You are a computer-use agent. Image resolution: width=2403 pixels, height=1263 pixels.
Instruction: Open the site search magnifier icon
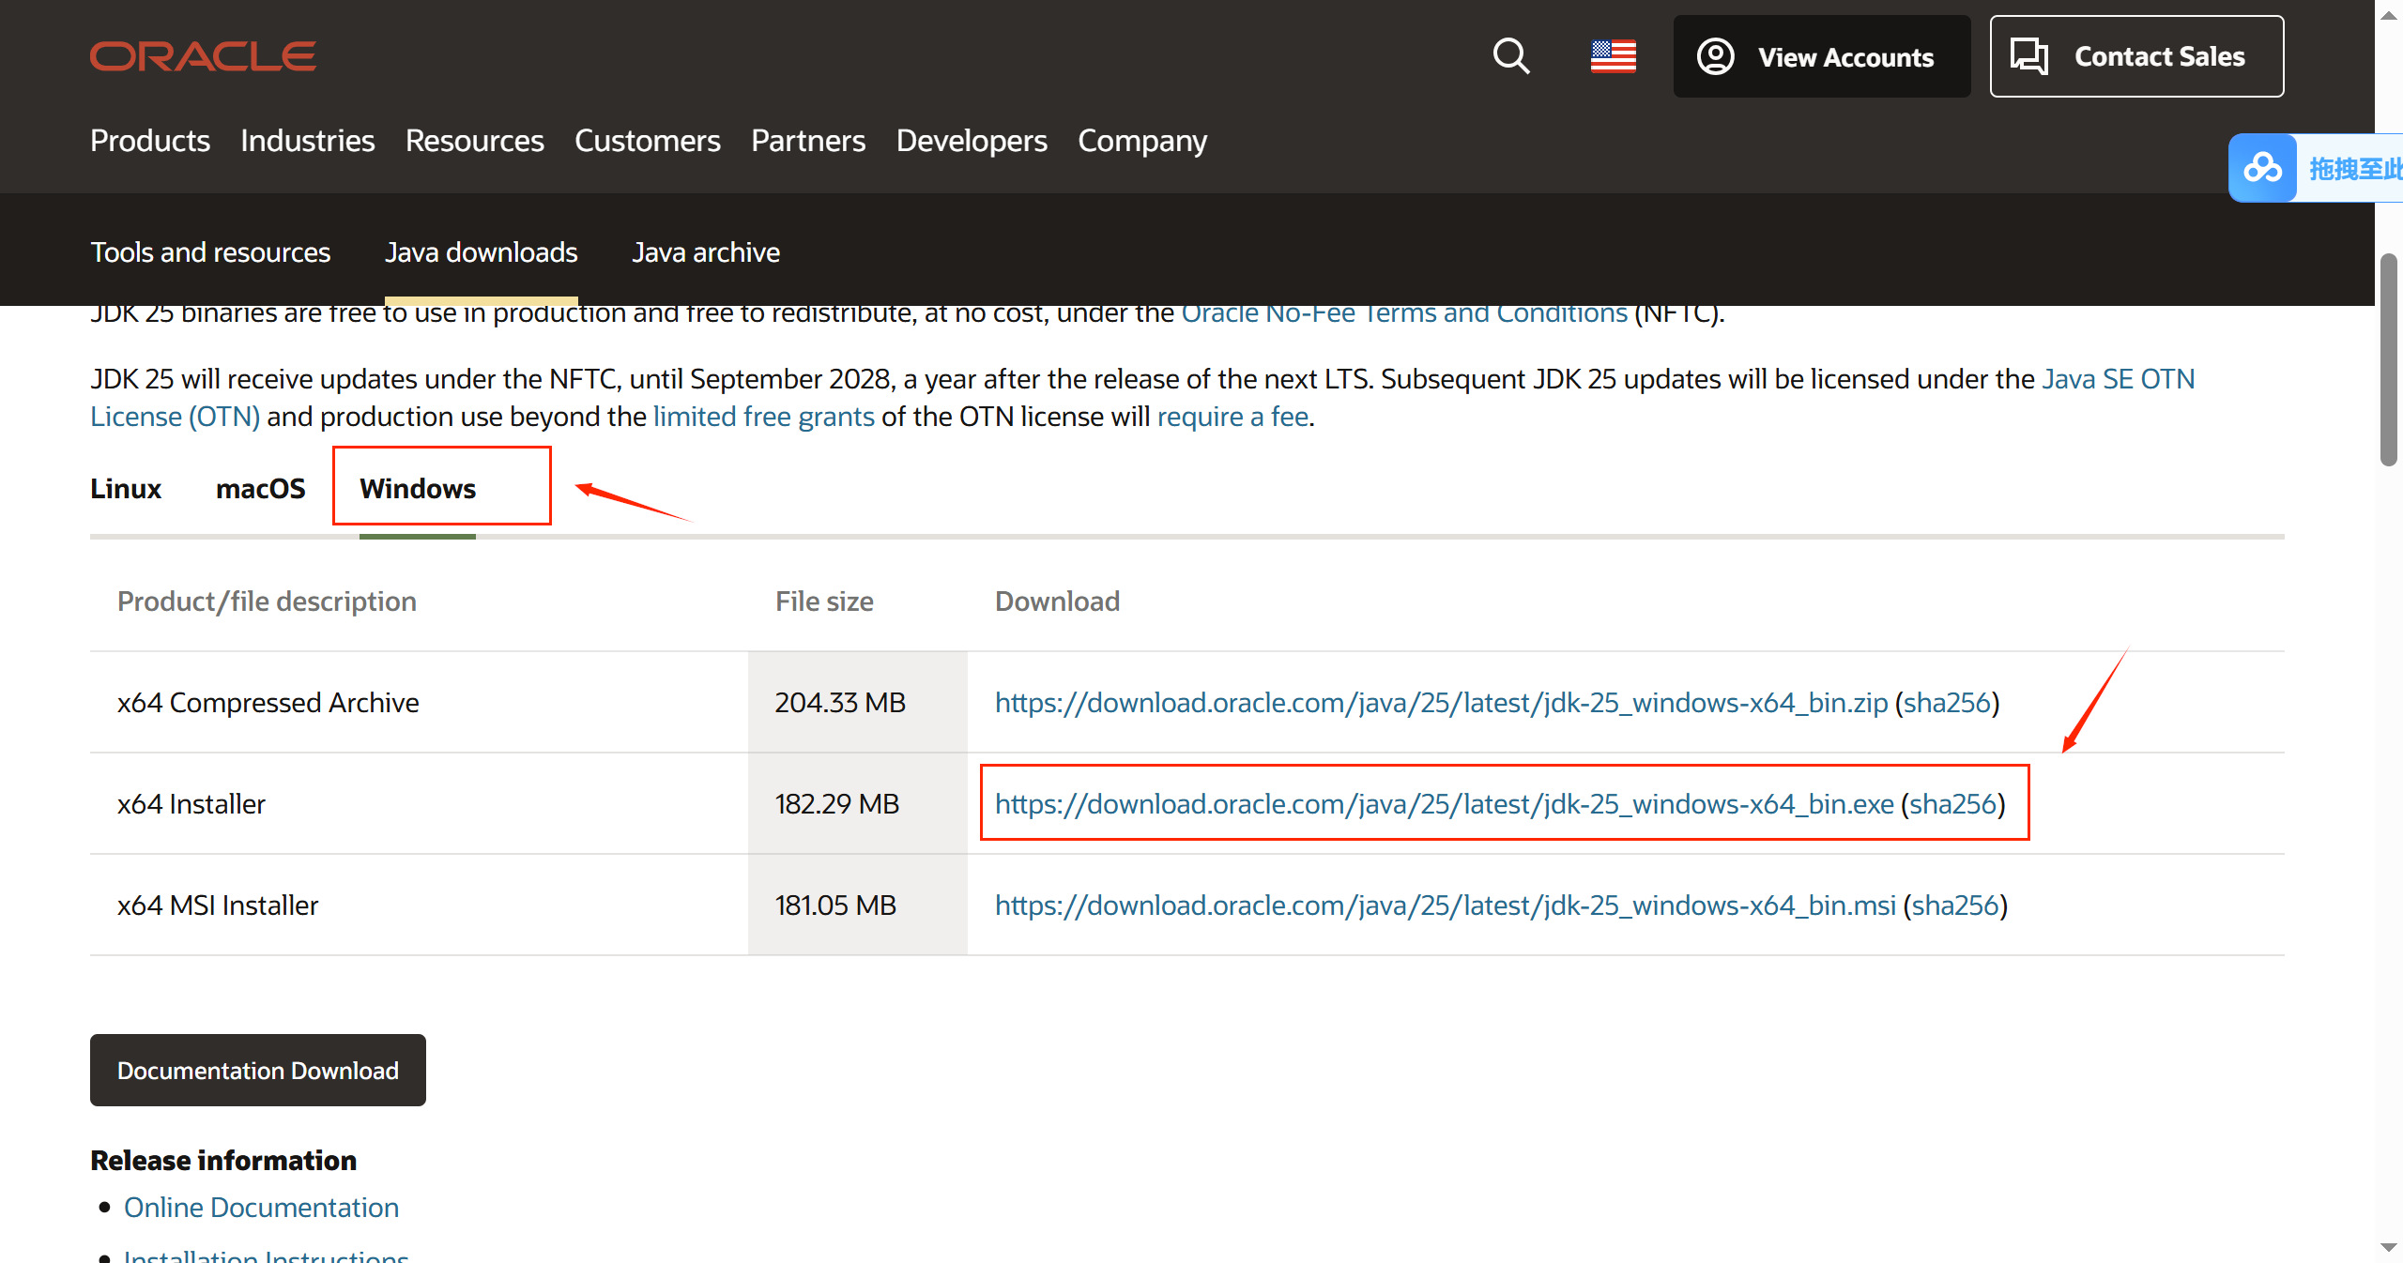click(x=1510, y=56)
